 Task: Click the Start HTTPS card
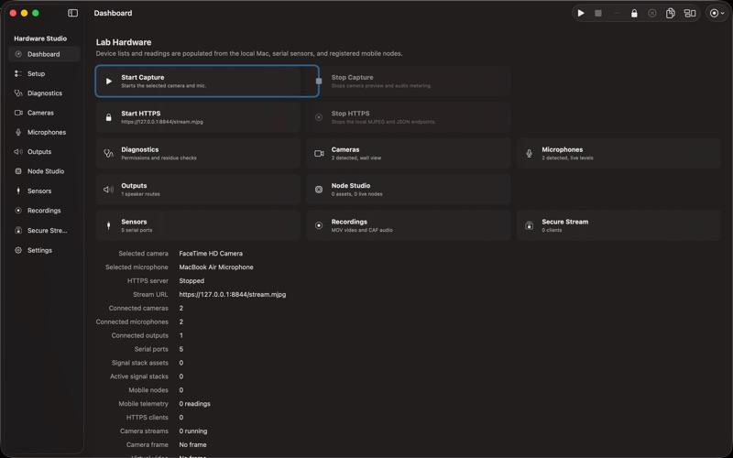pos(198,117)
